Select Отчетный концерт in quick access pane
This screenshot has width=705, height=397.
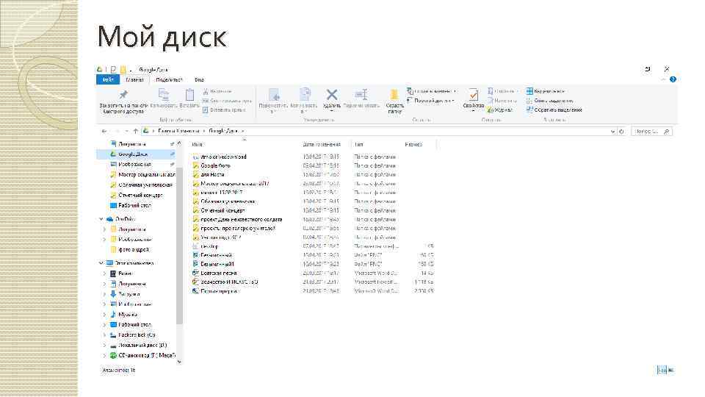(137, 196)
